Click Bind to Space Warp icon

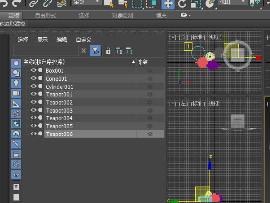coord(62,3)
